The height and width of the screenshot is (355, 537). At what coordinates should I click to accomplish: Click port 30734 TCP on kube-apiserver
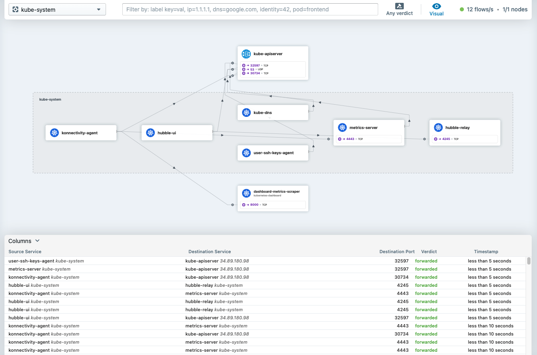255,73
